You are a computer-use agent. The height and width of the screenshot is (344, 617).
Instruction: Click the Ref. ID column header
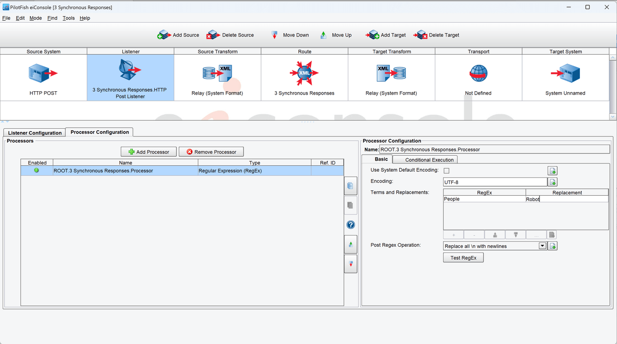[x=327, y=162]
